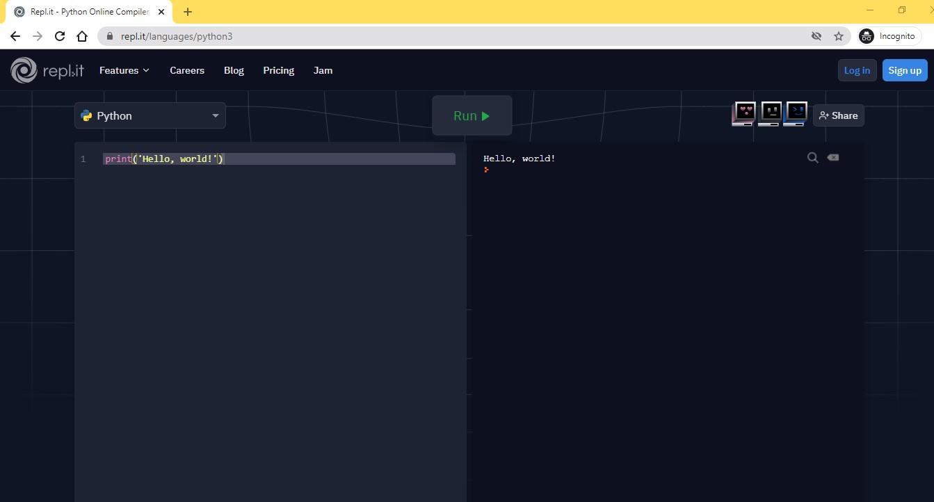Bookmark this page with star icon
This screenshot has height=502, width=934.
[x=839, y=36]
